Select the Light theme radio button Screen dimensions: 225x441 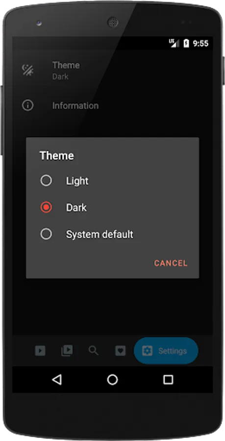point(46,180)
